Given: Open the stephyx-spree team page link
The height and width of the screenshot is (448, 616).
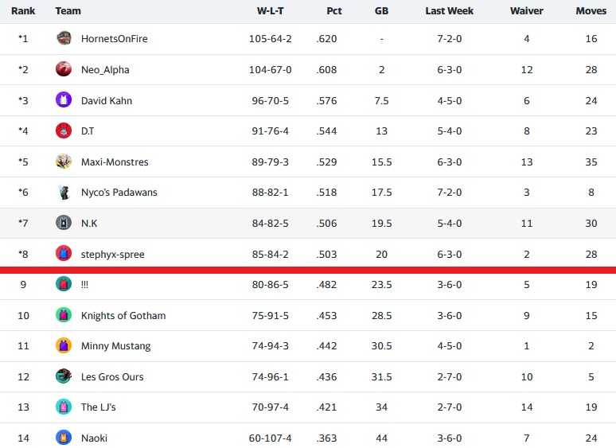Looking at the screenshot, I should [113, 255].
